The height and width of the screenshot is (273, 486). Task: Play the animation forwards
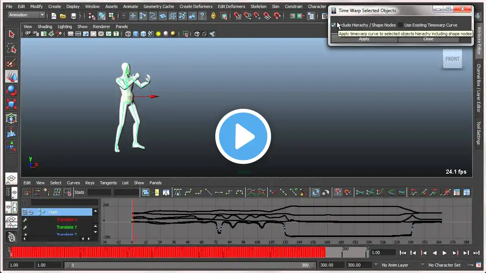tap(445, 253)
